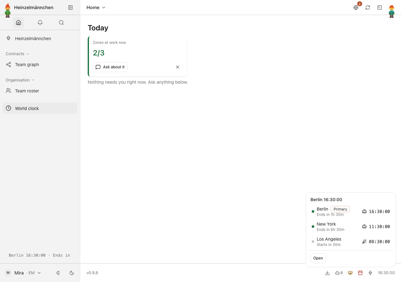The height and width of the screenshot is (282, 401).
Task: Open the Home breadcrumb dropdown
Action: (x=96, y=8)
